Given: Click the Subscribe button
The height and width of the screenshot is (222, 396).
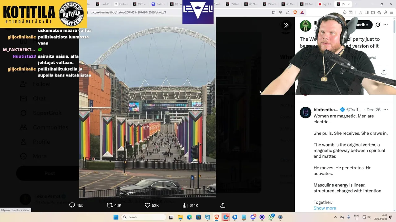Looking at the screenshot, I should point(359,25).
